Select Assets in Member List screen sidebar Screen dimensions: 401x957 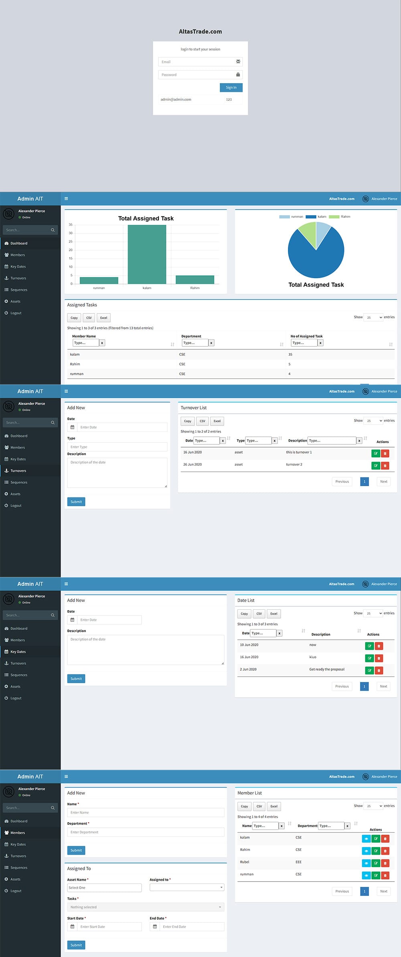click(15, 879)
